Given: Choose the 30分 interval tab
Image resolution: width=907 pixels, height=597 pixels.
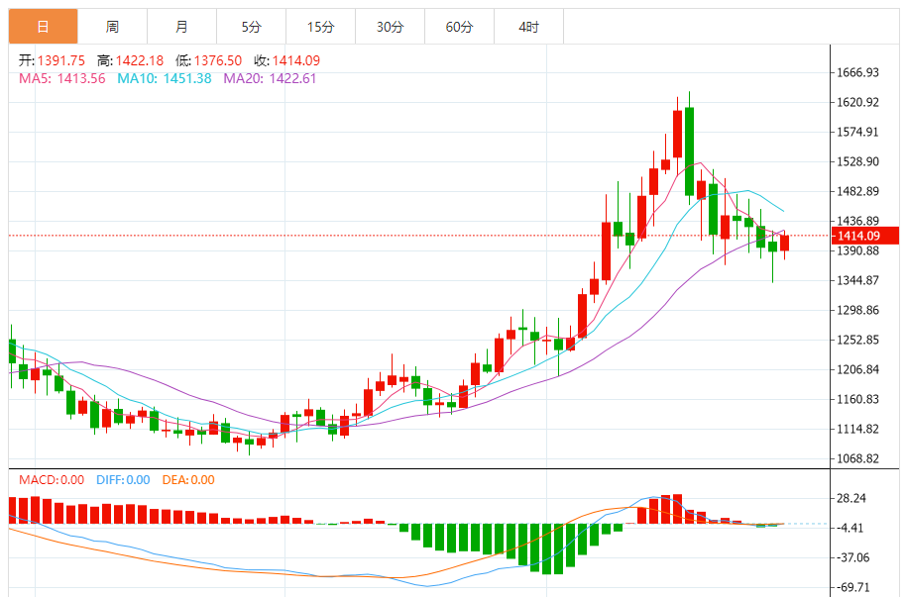Looking at the screenshot, I should pyautogui.click(x=390, y=27).
